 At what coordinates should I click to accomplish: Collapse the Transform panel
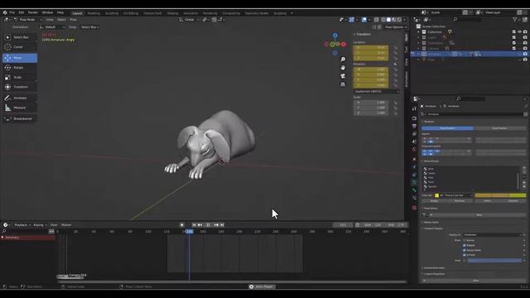(x=362, y=35)
